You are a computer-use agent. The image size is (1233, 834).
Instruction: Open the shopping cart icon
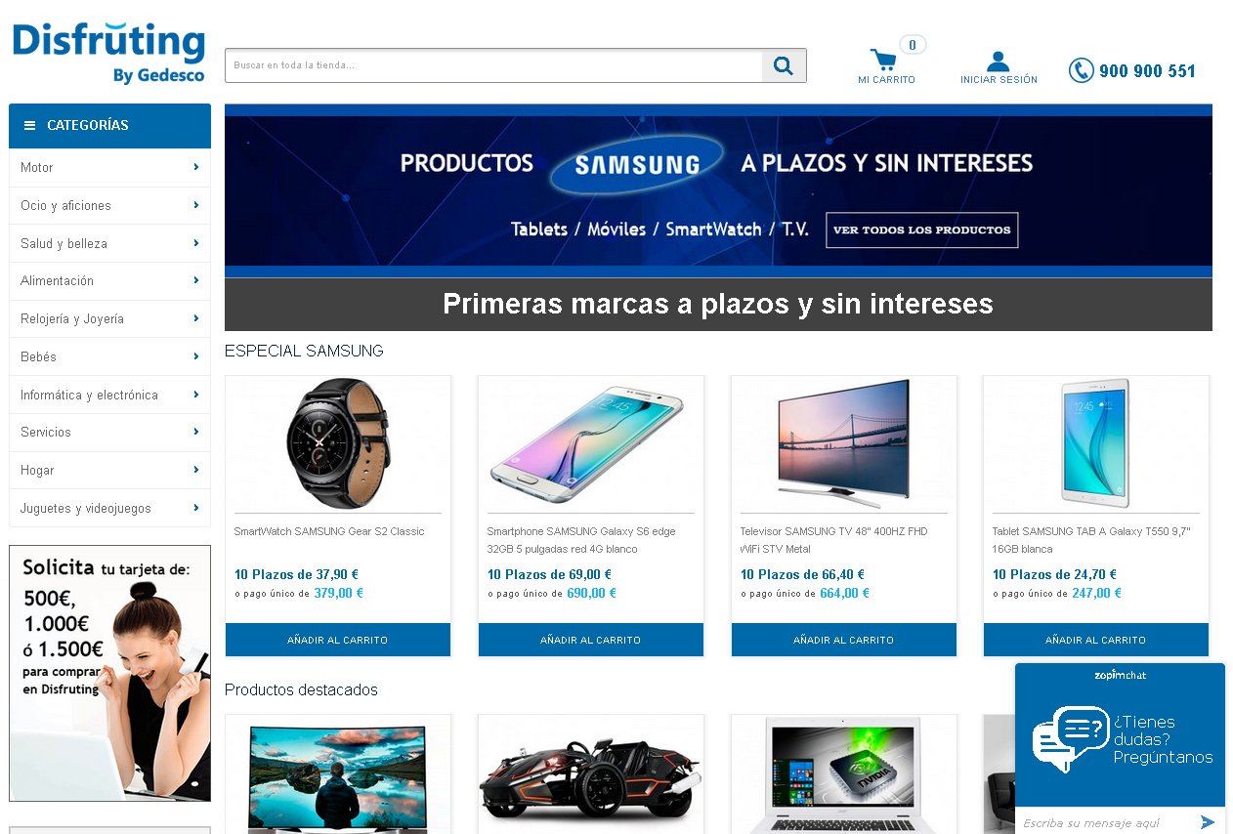[883, 61]
